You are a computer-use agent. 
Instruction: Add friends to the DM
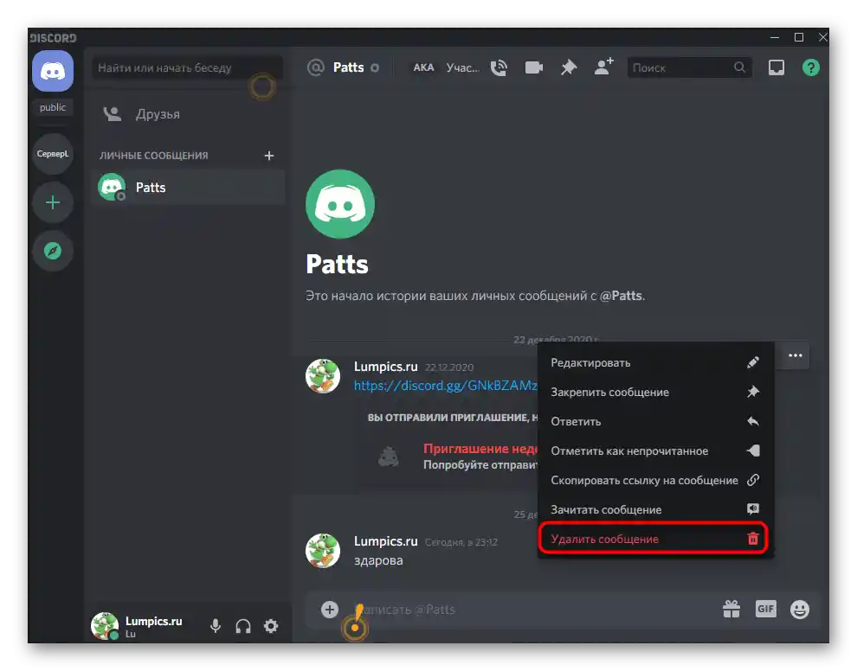[604, 67]
